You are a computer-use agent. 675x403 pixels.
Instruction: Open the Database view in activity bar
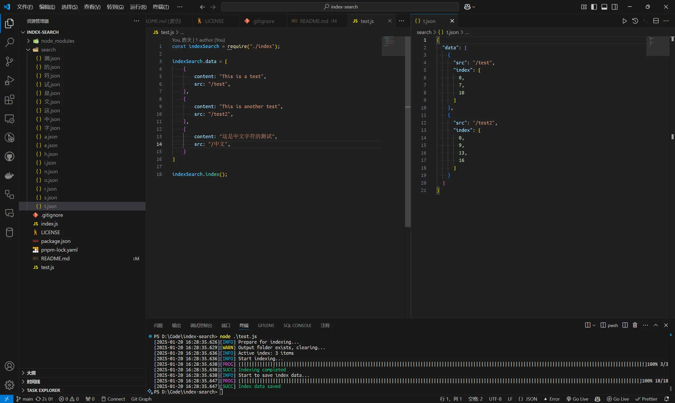[x=9, y=232]
